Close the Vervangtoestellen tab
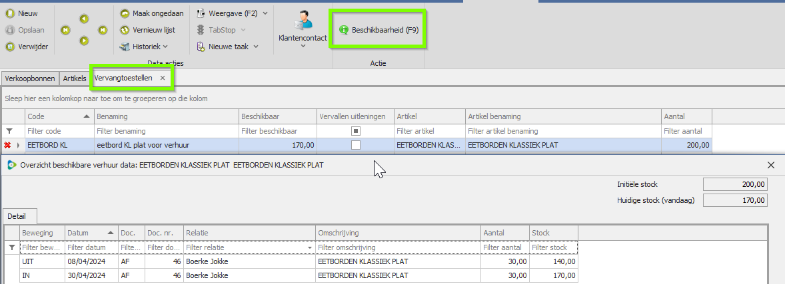The image size is (785, 284). click(163, 78)
